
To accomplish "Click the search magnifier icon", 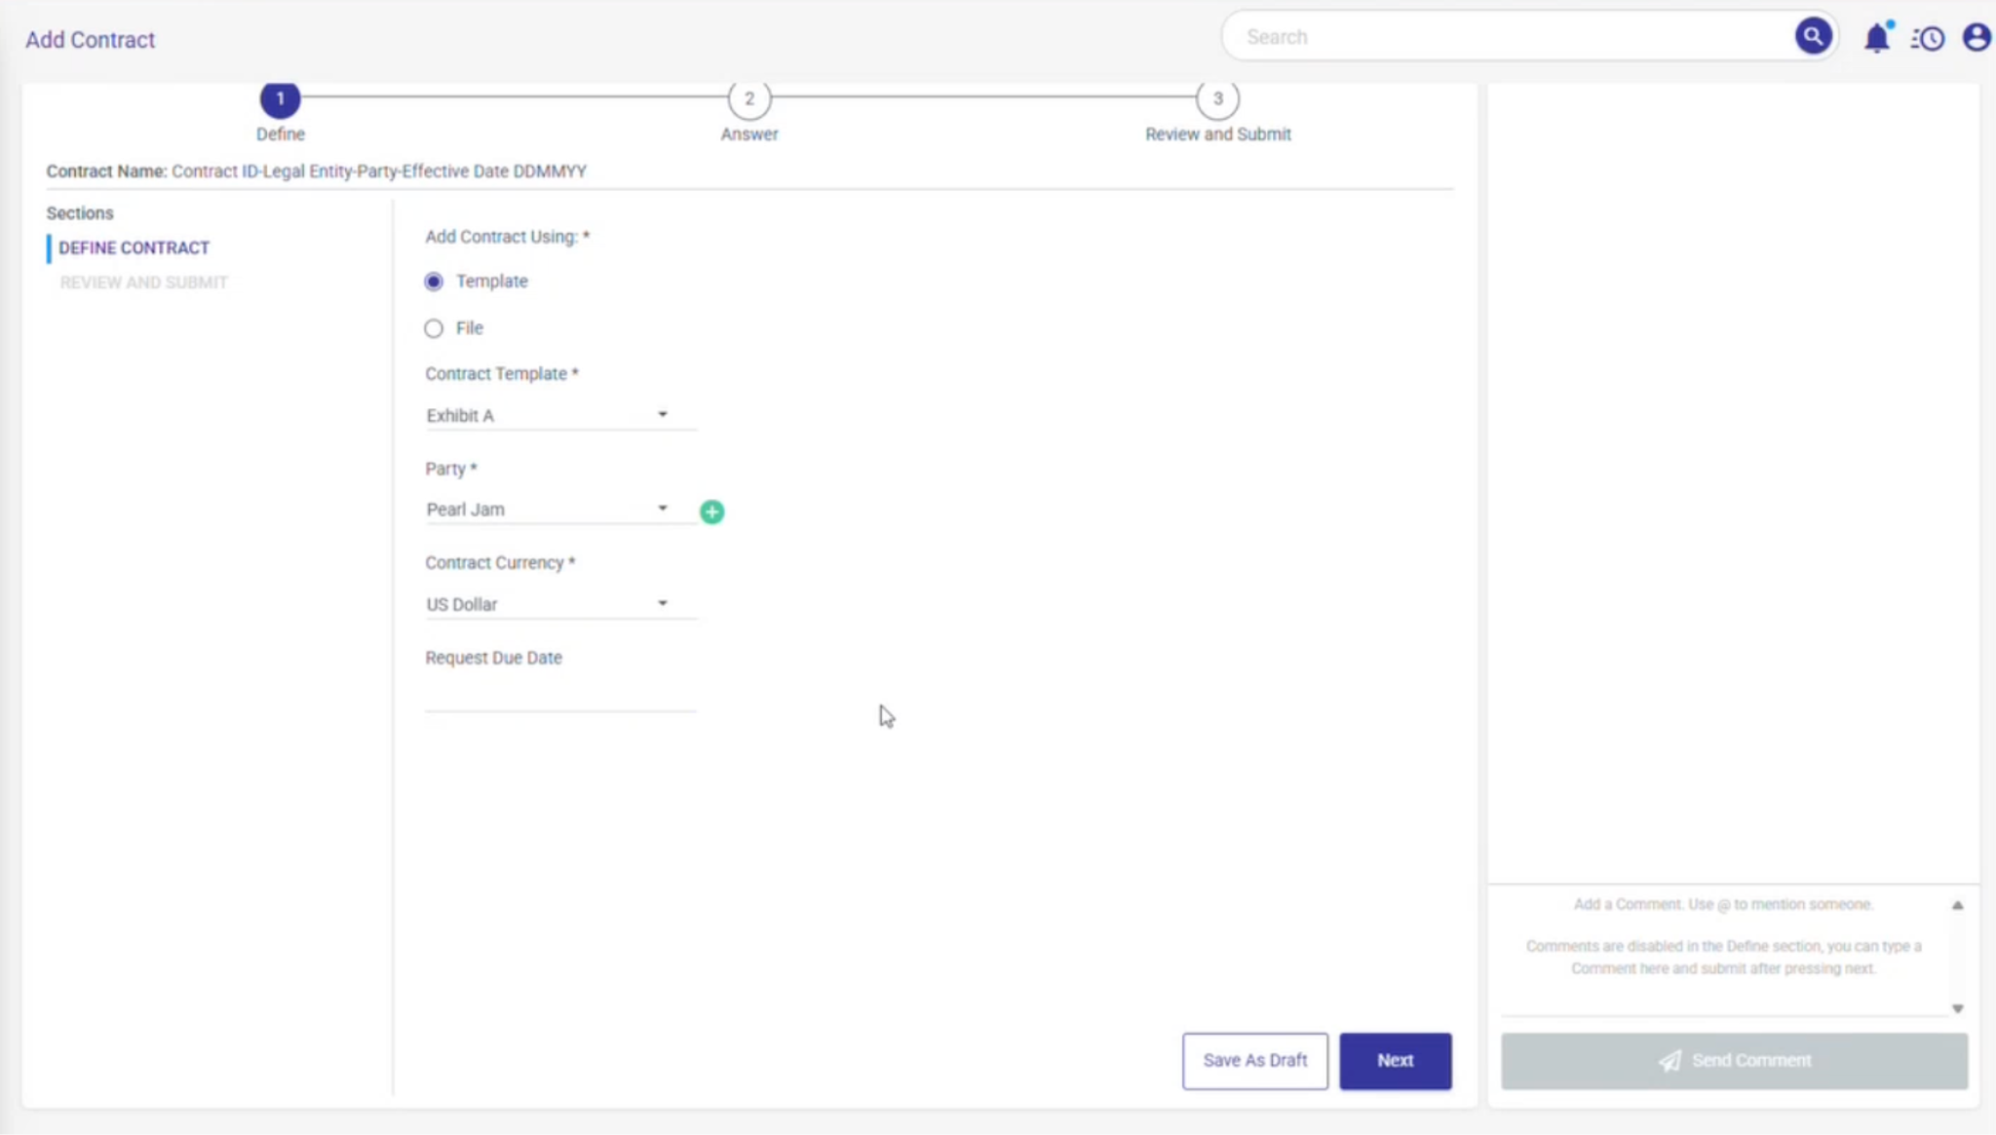I will tap(1812, 37).
